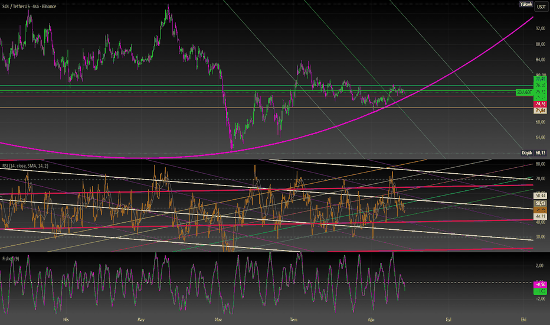Image resolution: width=550 pixels, height=325 pixels.
Task: Click the Haz month on time axis
Action: pos(218,320)
